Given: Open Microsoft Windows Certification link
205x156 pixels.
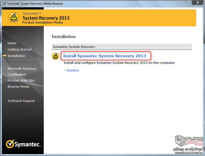Looking at the screenshot, I should coord(22,71).
